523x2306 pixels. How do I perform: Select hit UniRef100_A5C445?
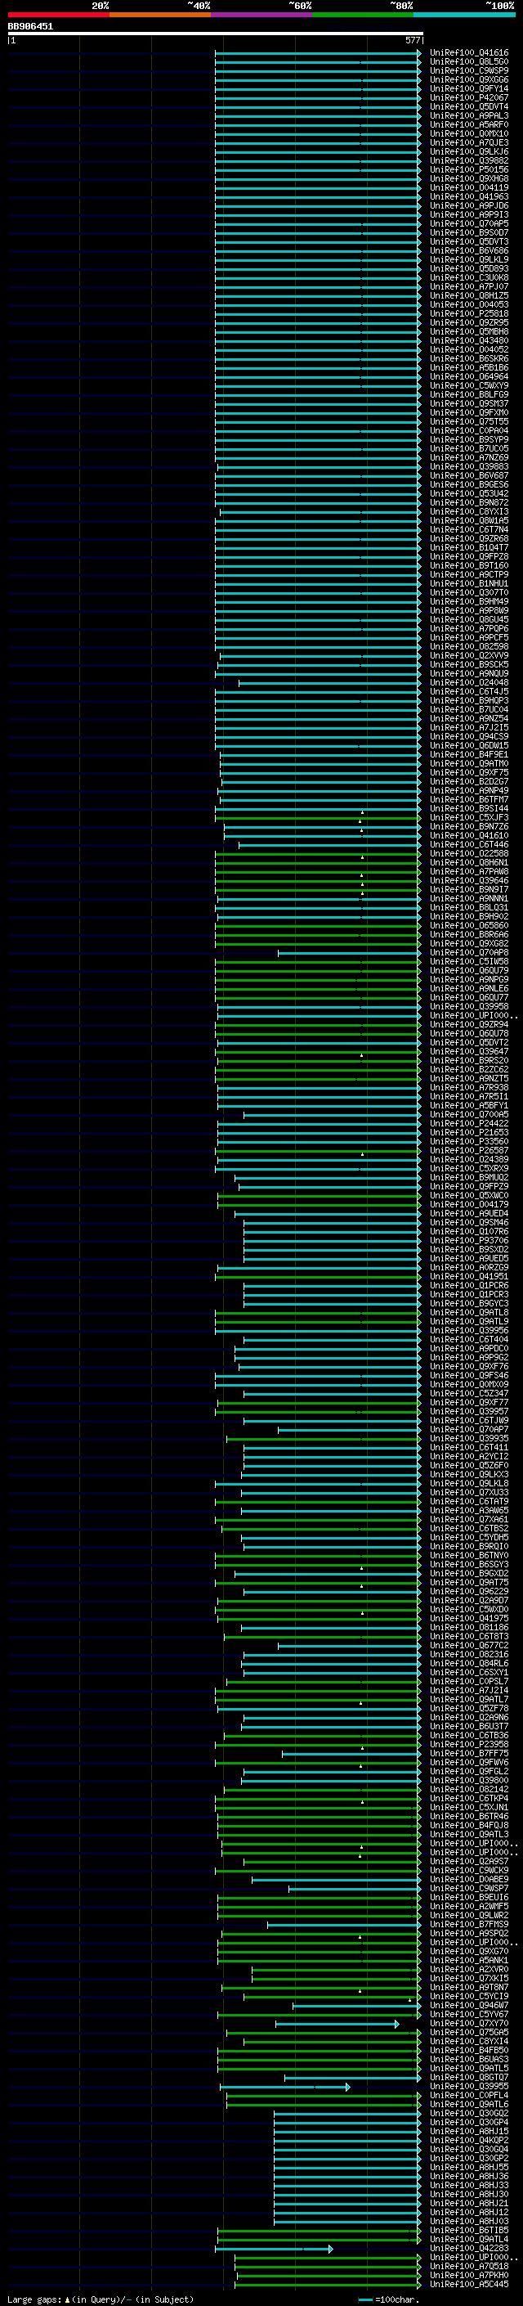pyautogui.click(x=469, y=2285)
